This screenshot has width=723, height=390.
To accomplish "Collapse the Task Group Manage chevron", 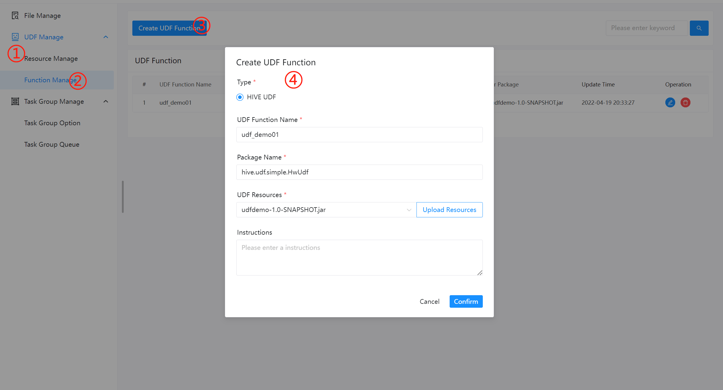I will pos(106,101).
